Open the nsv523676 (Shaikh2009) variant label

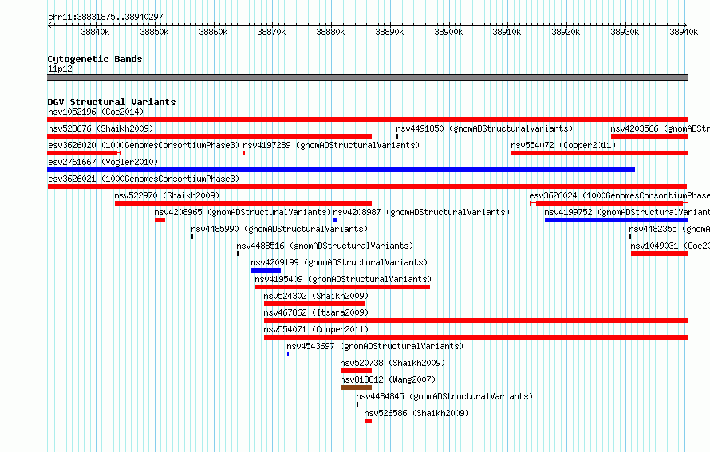point(101,128)
